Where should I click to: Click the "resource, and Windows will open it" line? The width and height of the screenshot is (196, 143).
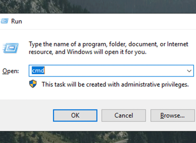click(88, 52)
